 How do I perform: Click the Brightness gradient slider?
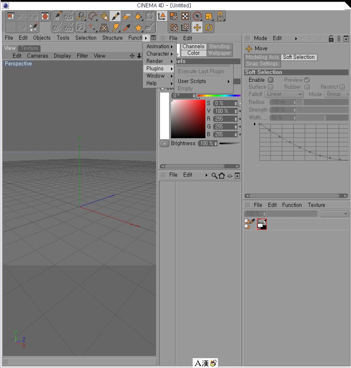229,144
